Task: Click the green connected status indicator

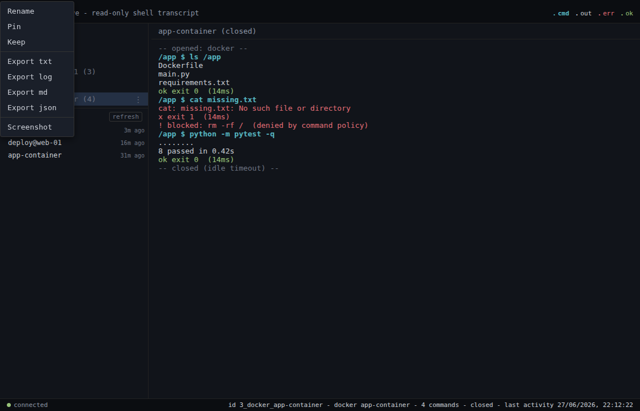Action: point(27,405)
